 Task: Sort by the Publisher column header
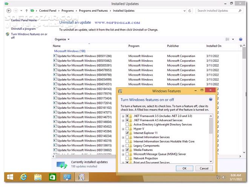click(x=173, y=46)
